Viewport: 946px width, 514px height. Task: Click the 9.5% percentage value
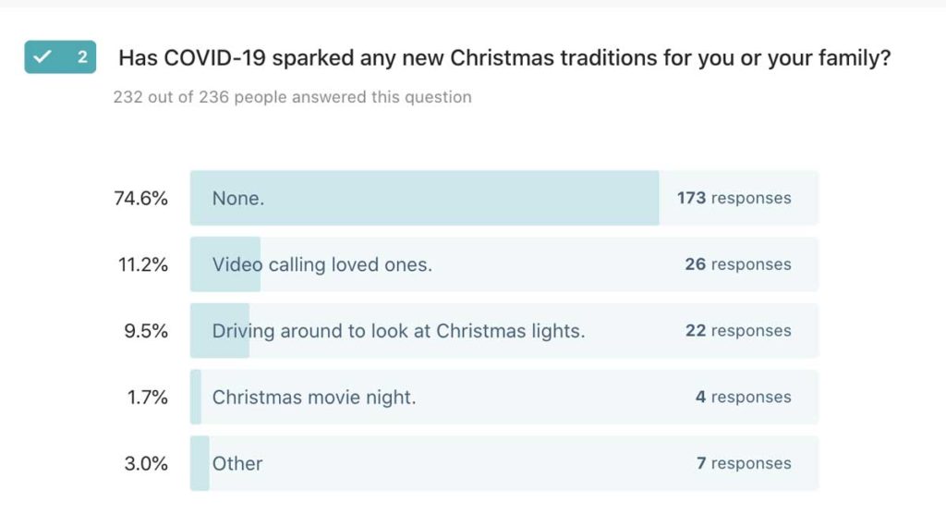tap(145, 331)
